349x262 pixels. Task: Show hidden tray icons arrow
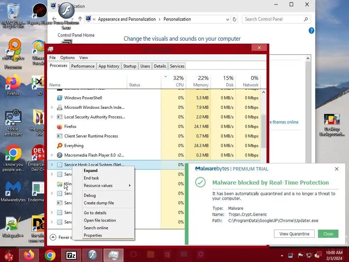[282, 256]
